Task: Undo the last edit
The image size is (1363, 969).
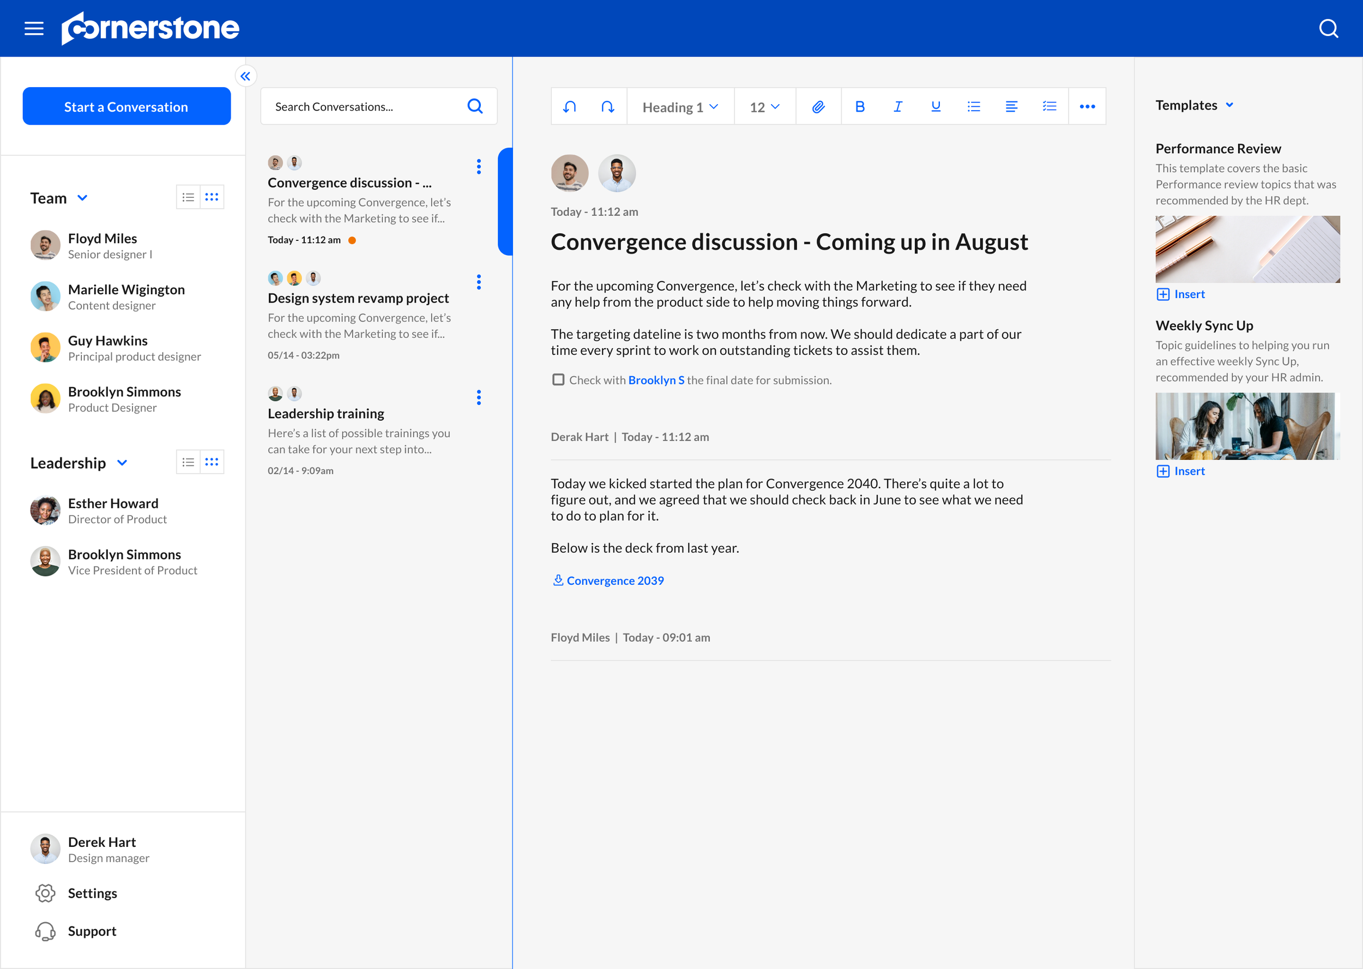Action: (x=570, y=106)
